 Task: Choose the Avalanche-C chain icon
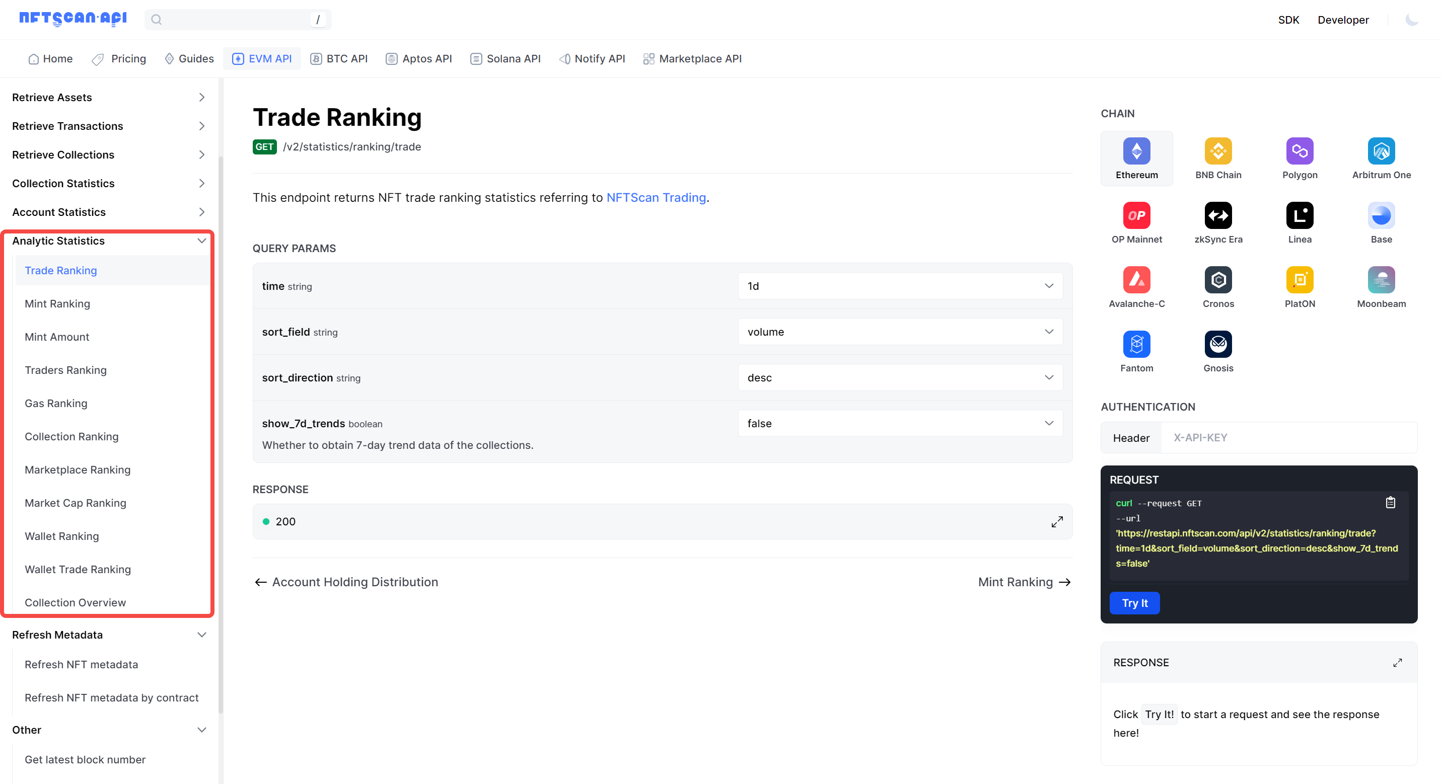coord(1136,280)
